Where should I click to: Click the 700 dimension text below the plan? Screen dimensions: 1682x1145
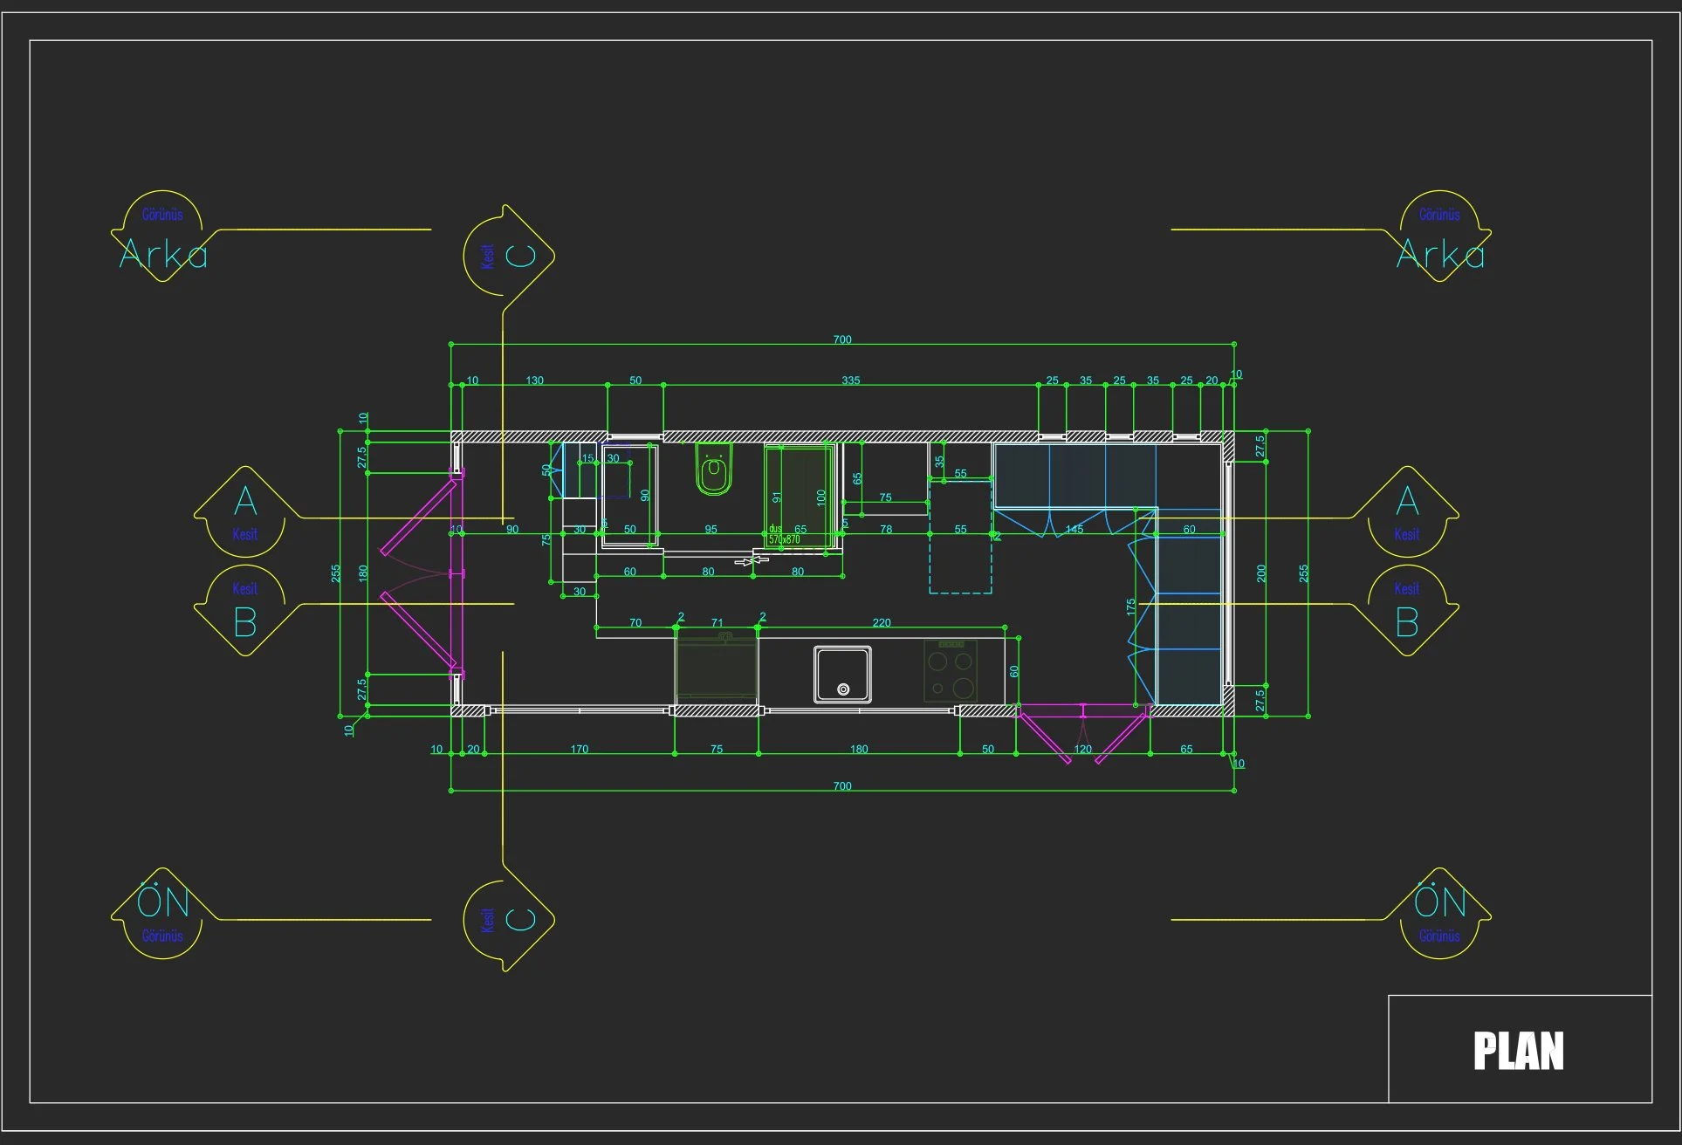coord(842,786)
